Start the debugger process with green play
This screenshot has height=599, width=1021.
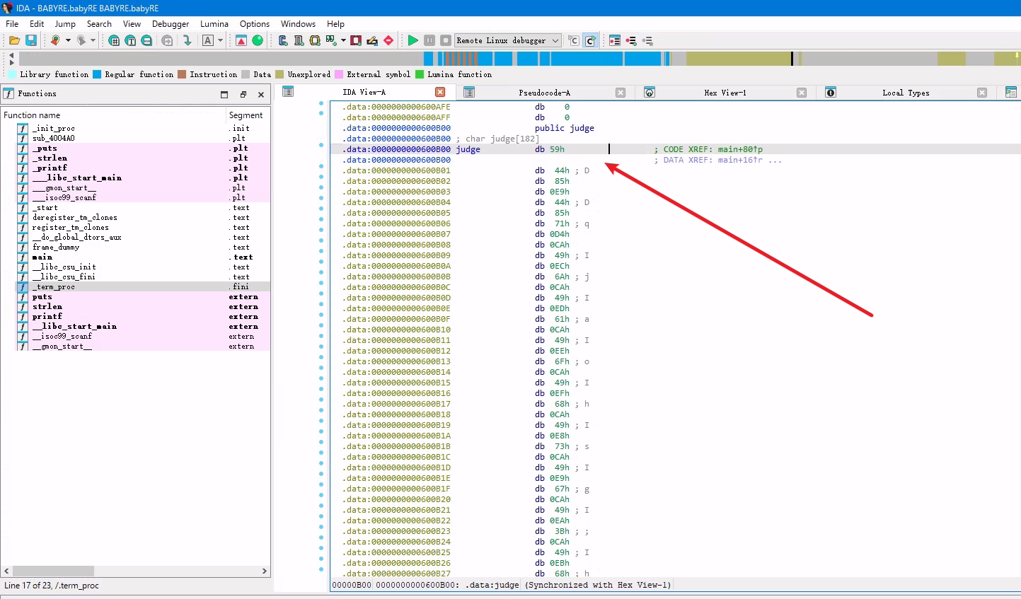pos(413,40)
